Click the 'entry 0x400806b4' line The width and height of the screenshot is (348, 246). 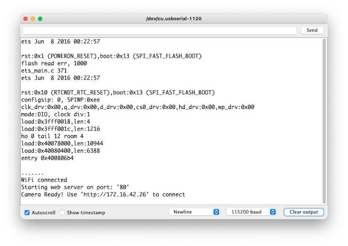click(47, 158)
